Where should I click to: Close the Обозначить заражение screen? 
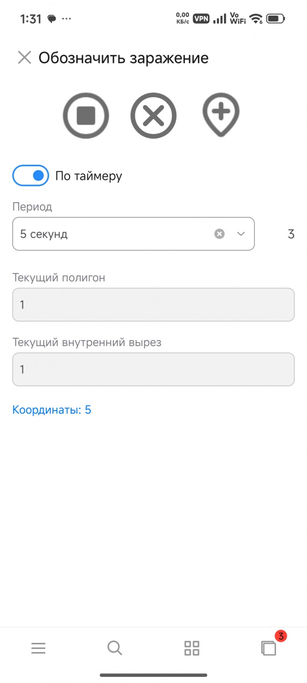[x=24, y=57]
